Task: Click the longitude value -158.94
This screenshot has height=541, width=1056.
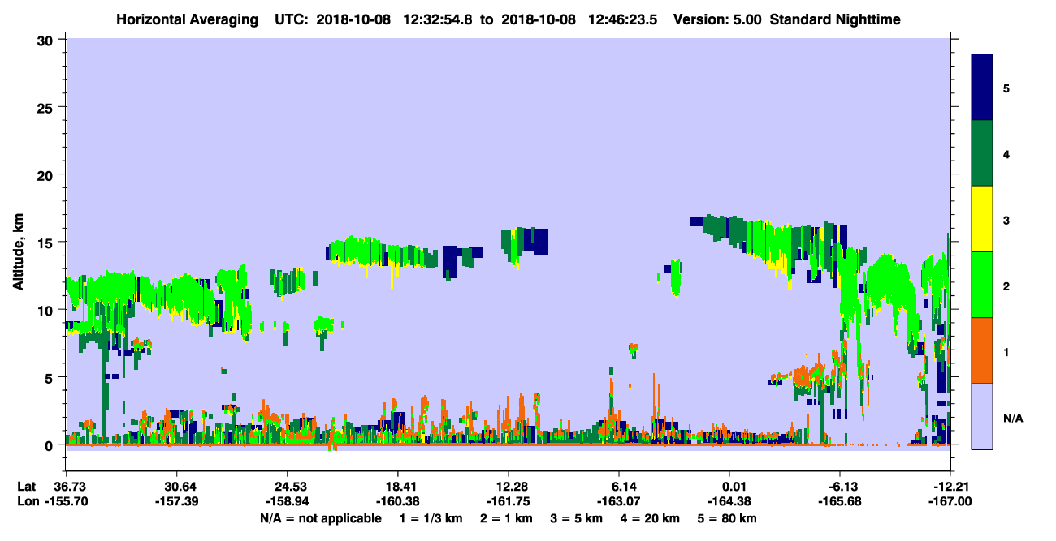Action: pyautogui.click(x=288, y=502)
